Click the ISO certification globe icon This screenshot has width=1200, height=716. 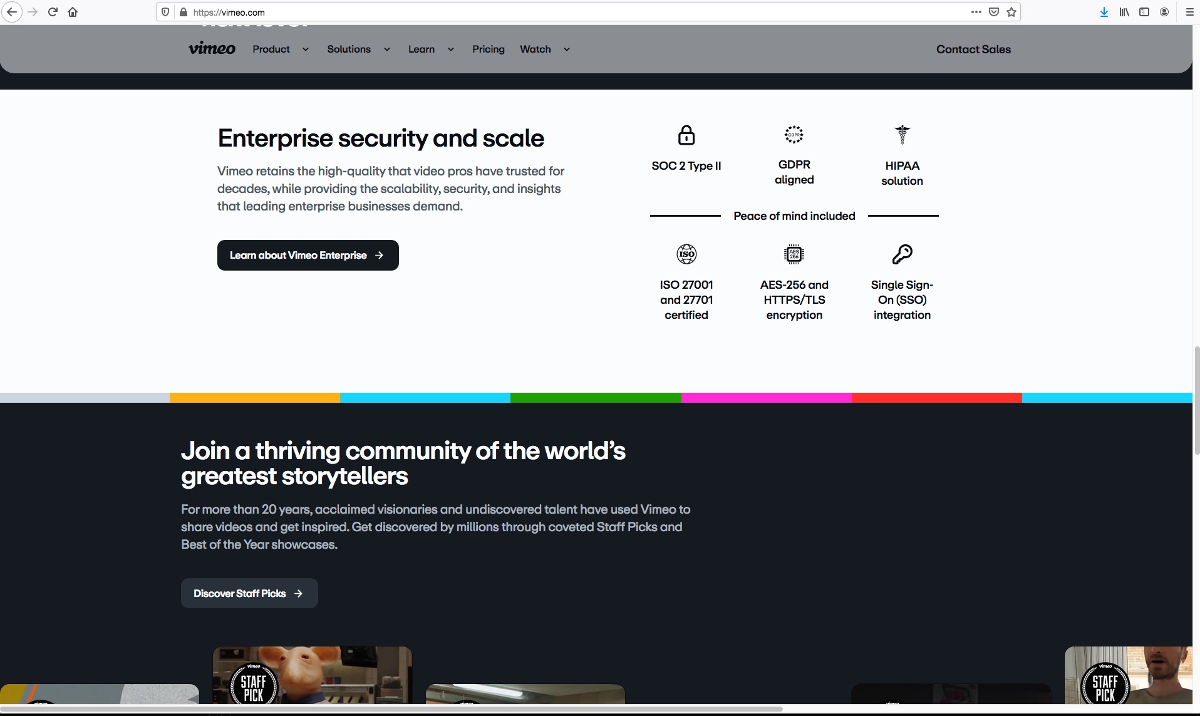pyautogui.click(x=686, y=254)
